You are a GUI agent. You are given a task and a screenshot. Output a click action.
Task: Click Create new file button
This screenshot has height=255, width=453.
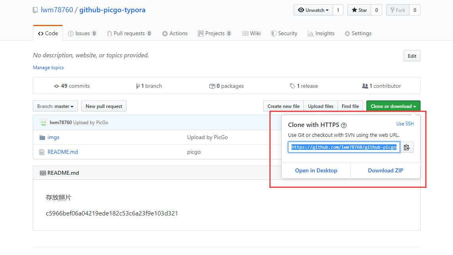click(x=283, y=106)
